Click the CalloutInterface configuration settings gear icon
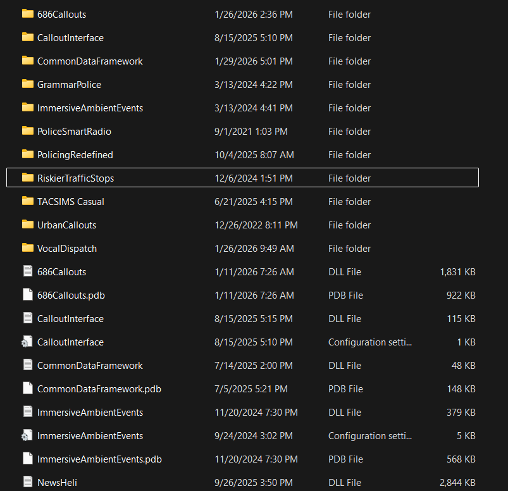Image resolution: width=508 pixels, height=491 pixels. 27,342
